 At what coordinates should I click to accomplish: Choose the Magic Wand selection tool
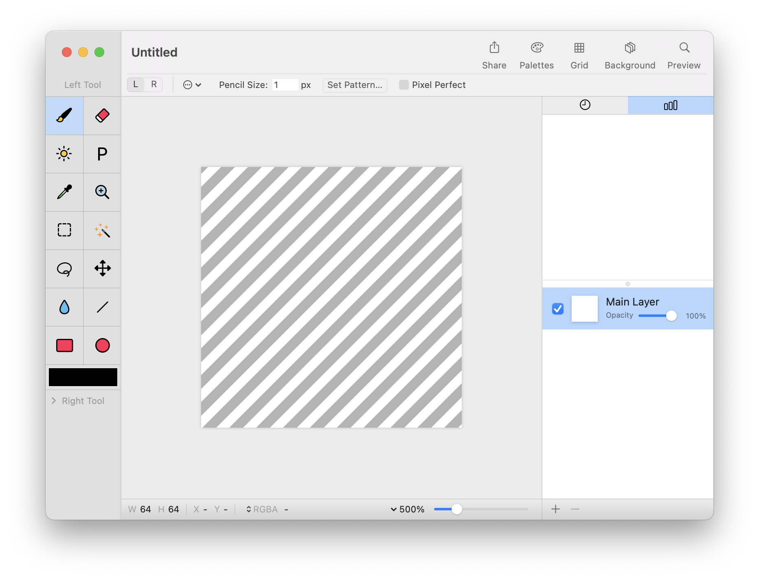[102, 230]
